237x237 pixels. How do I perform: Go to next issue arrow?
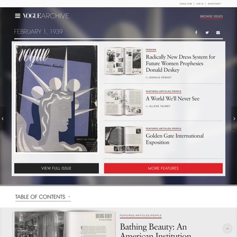click(234, 118)
